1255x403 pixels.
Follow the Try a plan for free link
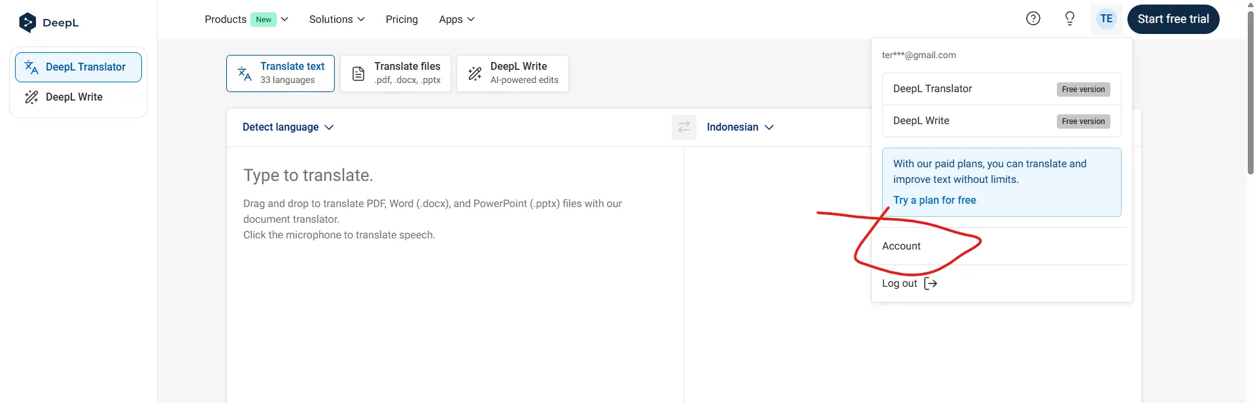pos(934,201)
